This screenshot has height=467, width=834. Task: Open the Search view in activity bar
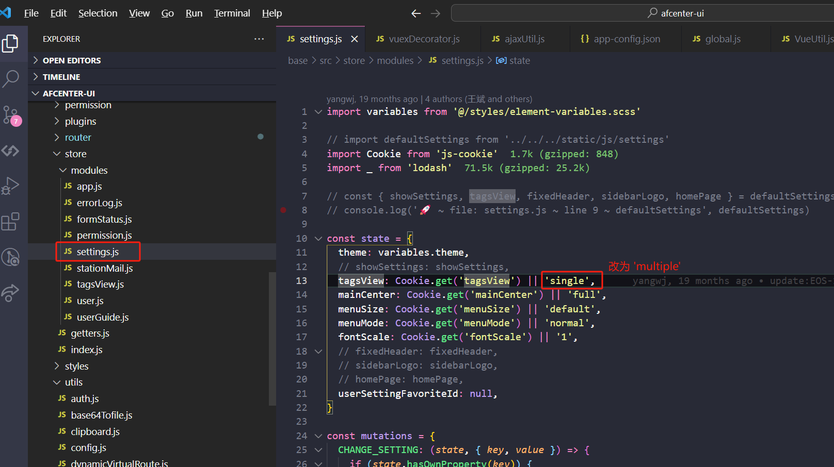[10, 79]
